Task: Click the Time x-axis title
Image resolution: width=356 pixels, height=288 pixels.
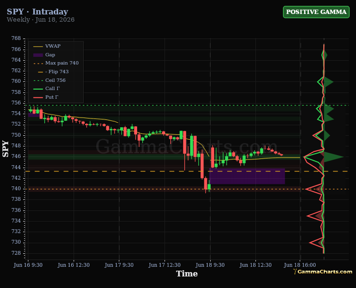Action: [x=187, y=274]
